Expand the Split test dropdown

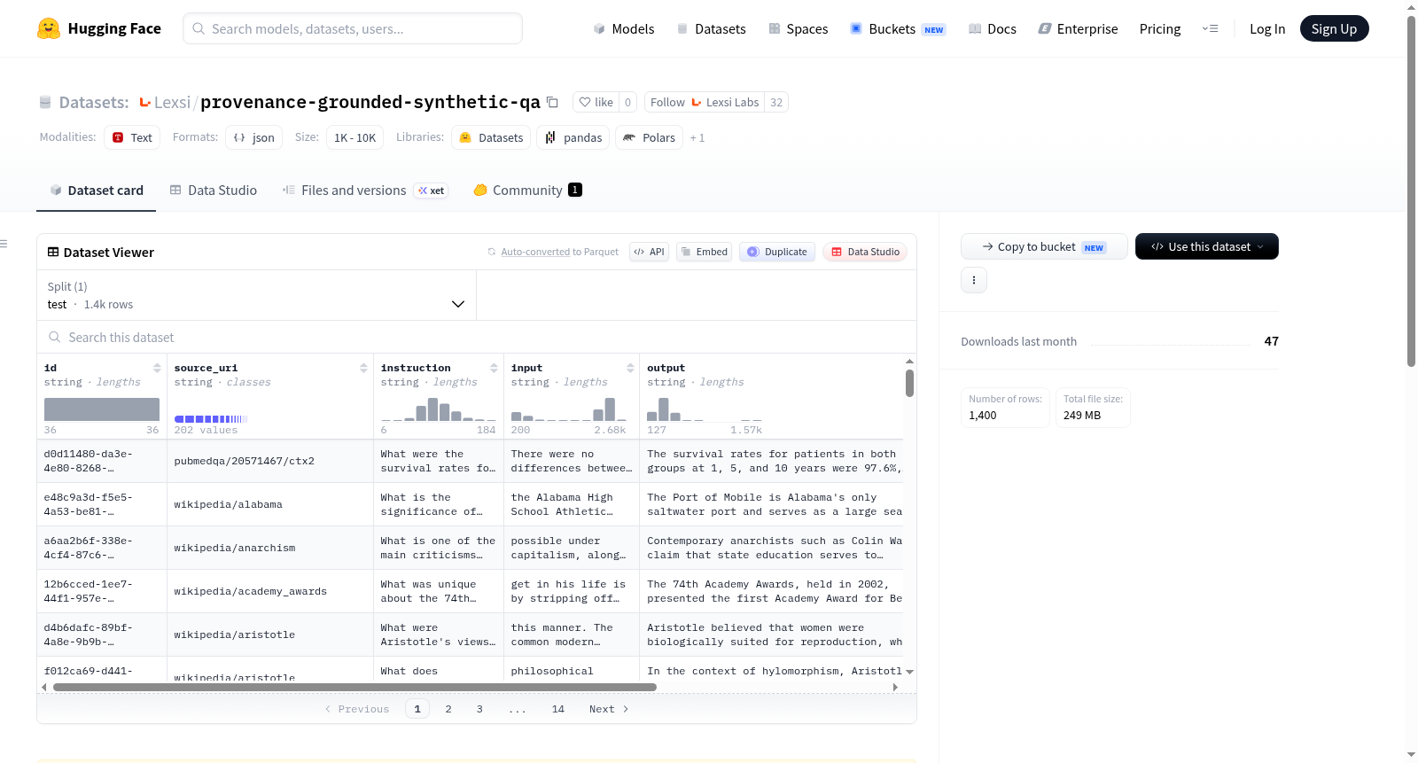tap(256, 295)
